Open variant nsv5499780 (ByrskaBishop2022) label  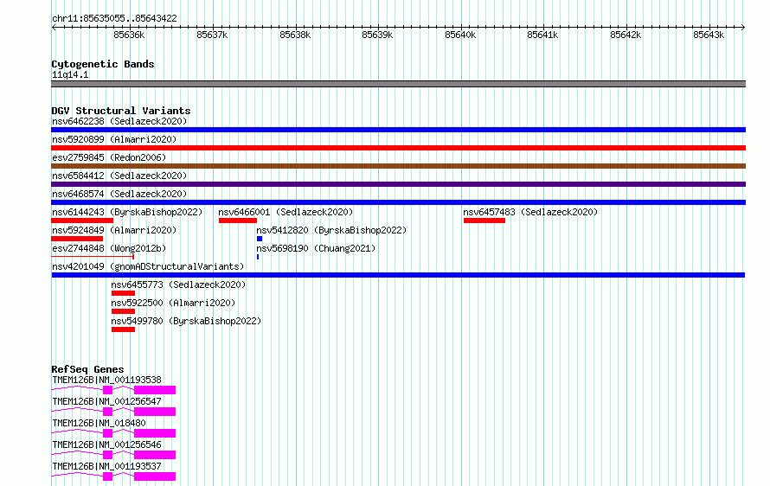click(186, 321)
